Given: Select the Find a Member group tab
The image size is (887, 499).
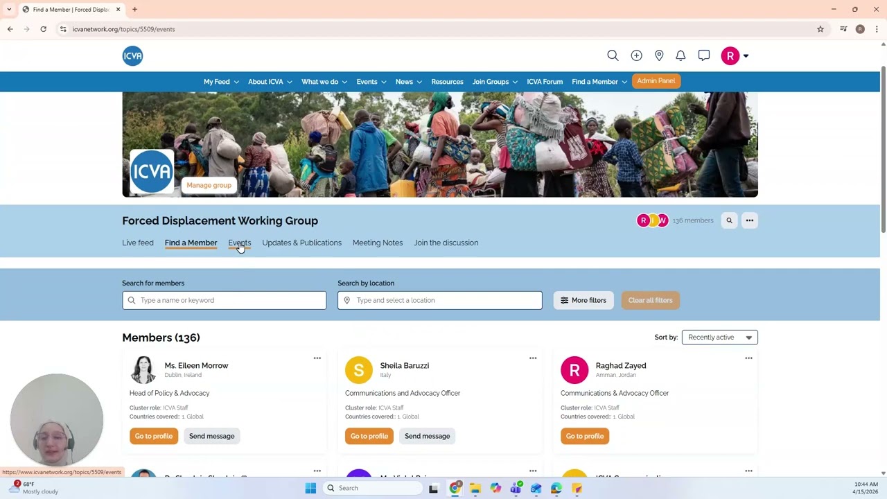Looking at the screenshot, I should tap(191, 243).
